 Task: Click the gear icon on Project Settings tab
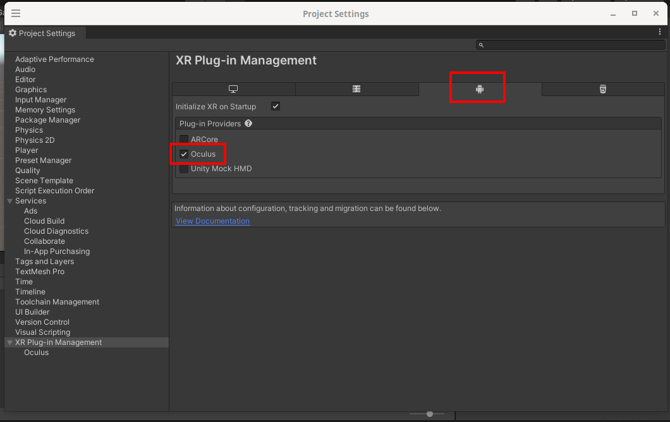[13, 33]
